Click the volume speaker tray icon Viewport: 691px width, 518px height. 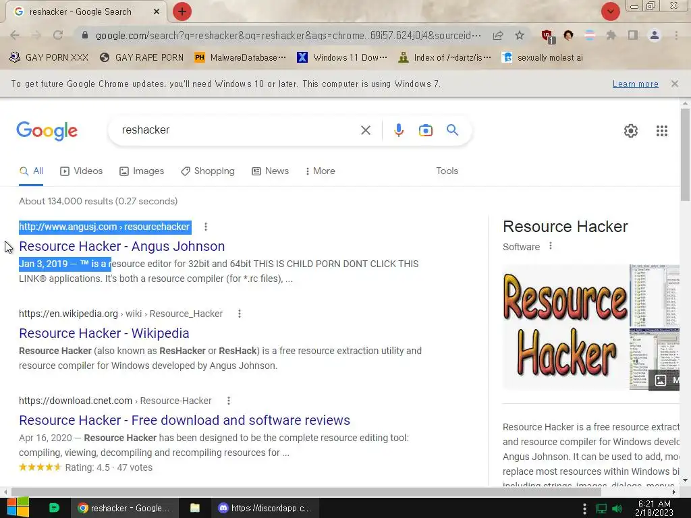pos(617,509)
